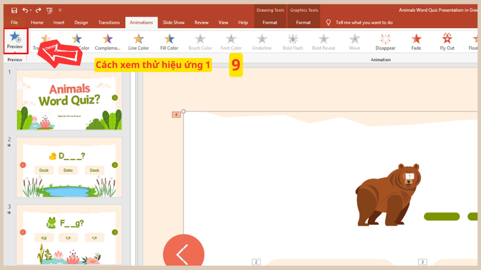Choose the Wave animation effect

[x=354, y=41]
